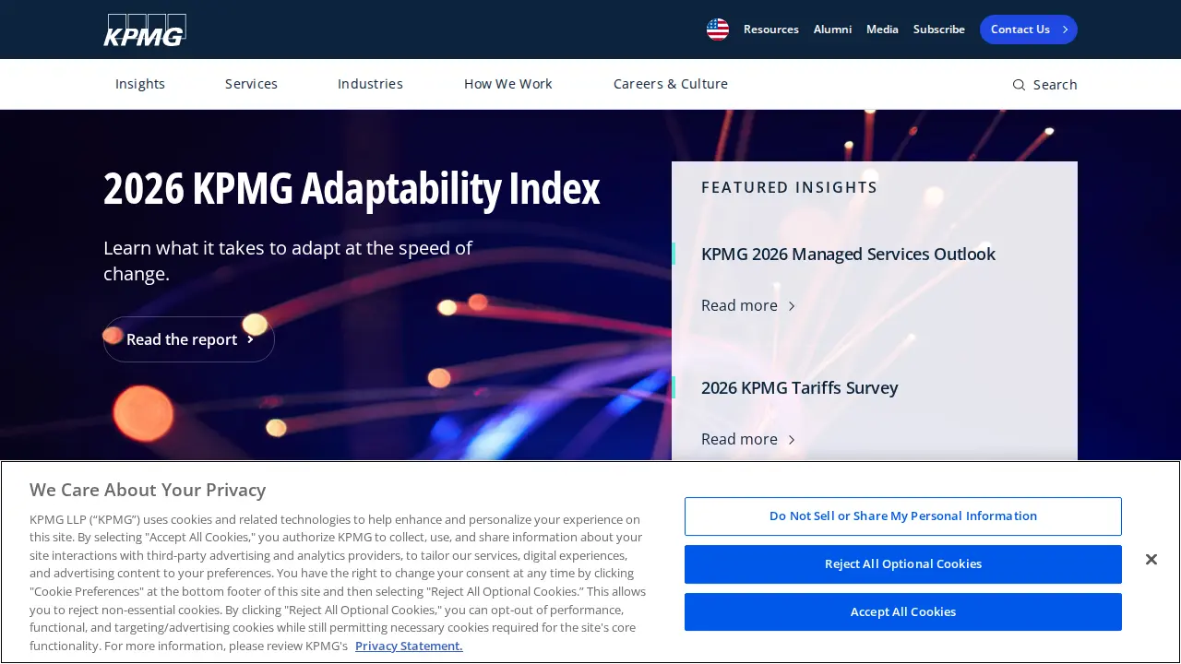1181x664 pixels.
Task: Click the We Care About Your Privacy heading
Action: [x=148, y=490]
